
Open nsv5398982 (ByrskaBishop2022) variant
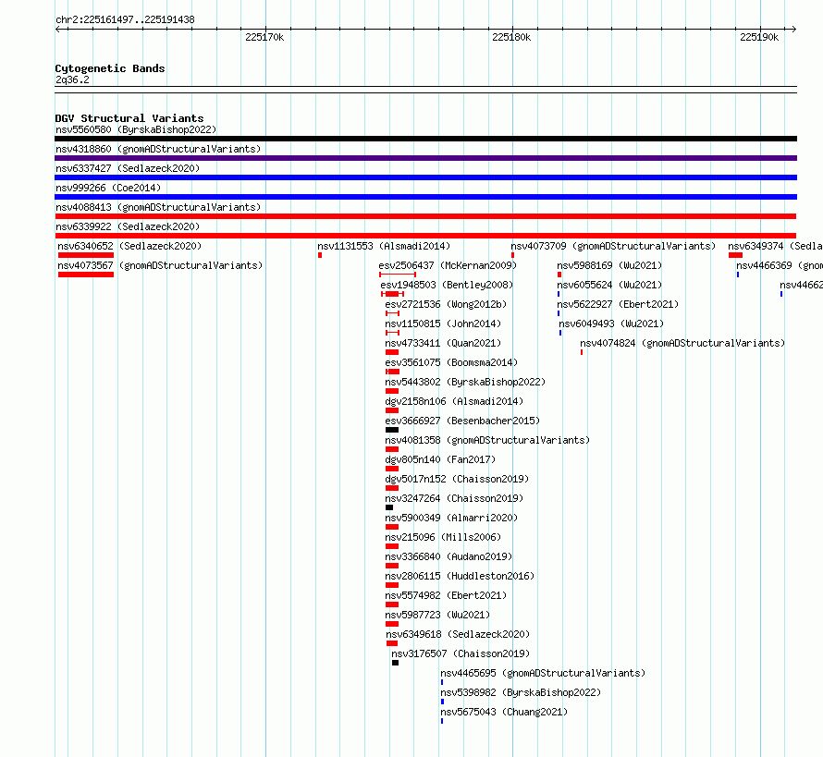click(x=521, y=692)
